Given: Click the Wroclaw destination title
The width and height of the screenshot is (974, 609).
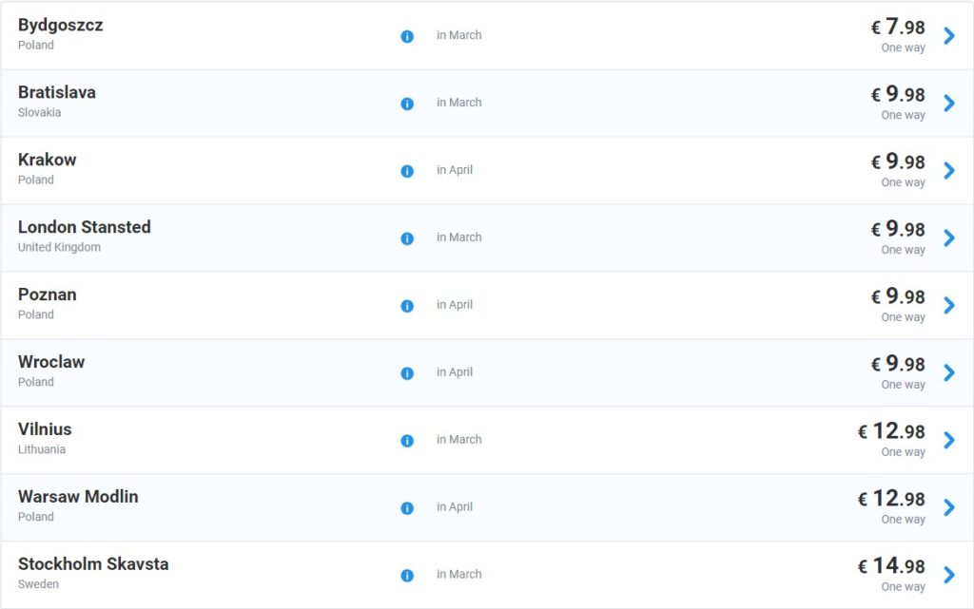Looking at the screenshot, I should pyautogui.click(x=51, y=362).
